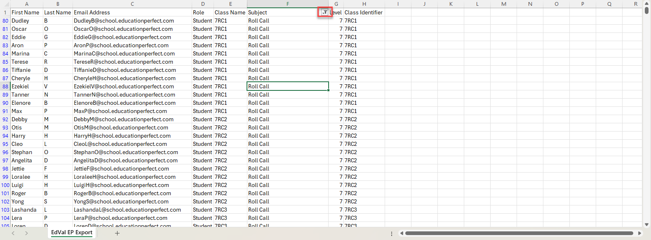Select the cell containing Oscar
Screen dimensions: 651x240
point(27,29)
